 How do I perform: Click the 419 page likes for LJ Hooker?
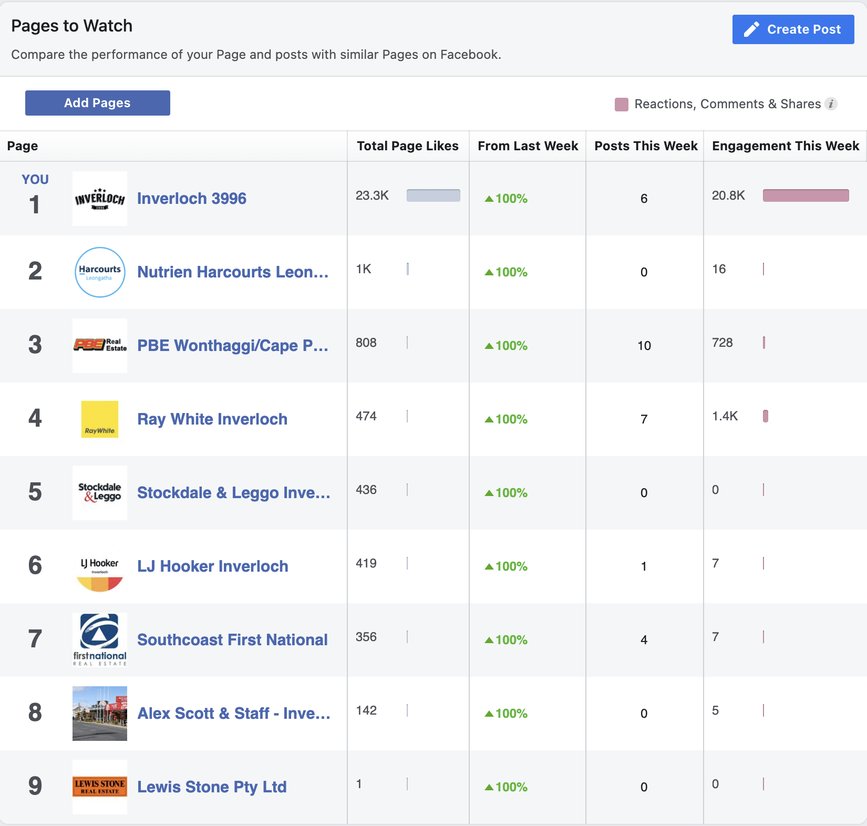[x=366, y=563]
